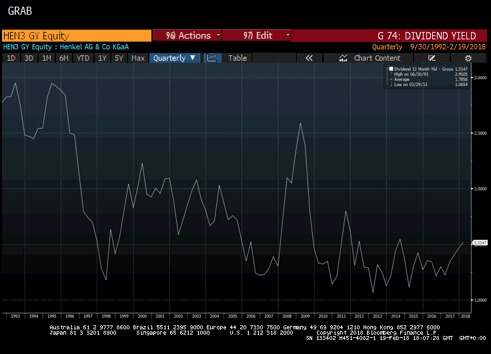
Task: Select the YTD time range
Action: tap(83, 58)
